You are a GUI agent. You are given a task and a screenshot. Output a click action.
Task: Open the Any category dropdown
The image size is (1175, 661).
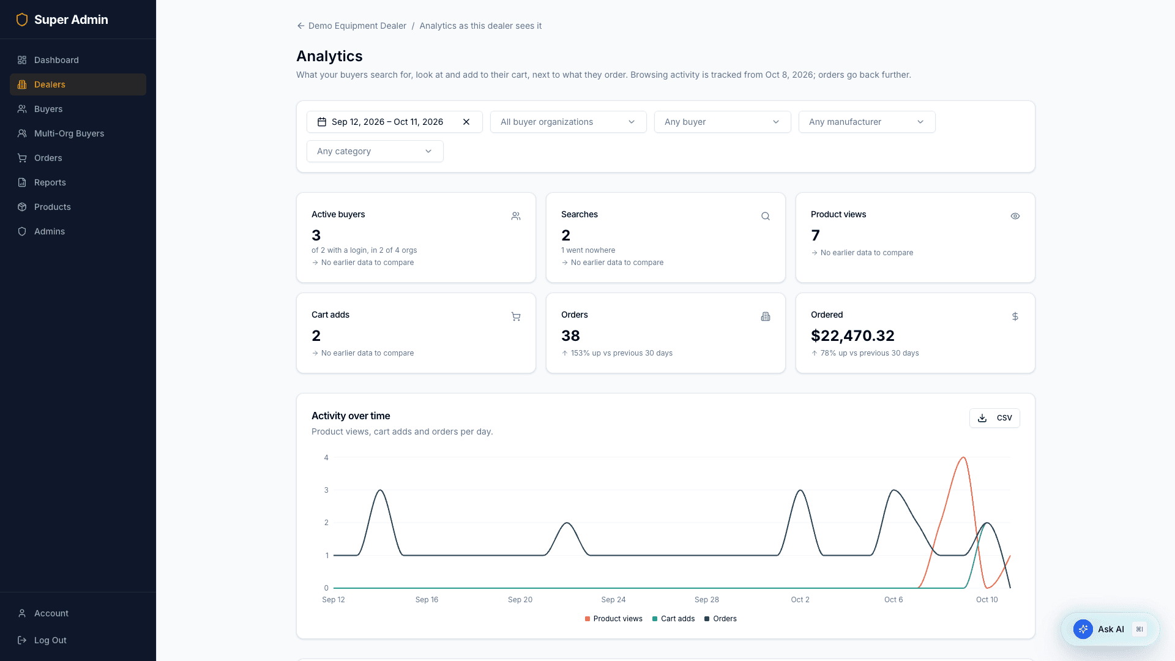375,151
